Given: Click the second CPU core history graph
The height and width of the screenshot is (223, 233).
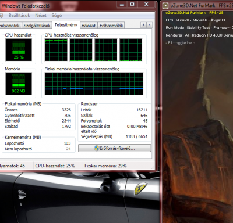Looking at the screenshot, I should (x=81, y=50).
